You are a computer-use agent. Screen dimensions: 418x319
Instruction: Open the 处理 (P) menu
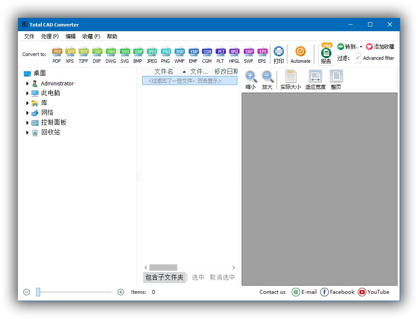tap(50, 36)
